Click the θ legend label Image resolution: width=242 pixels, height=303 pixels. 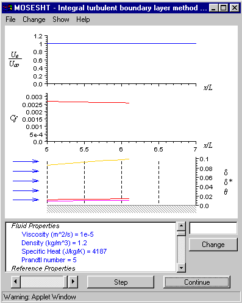click(x=226, y=192)
